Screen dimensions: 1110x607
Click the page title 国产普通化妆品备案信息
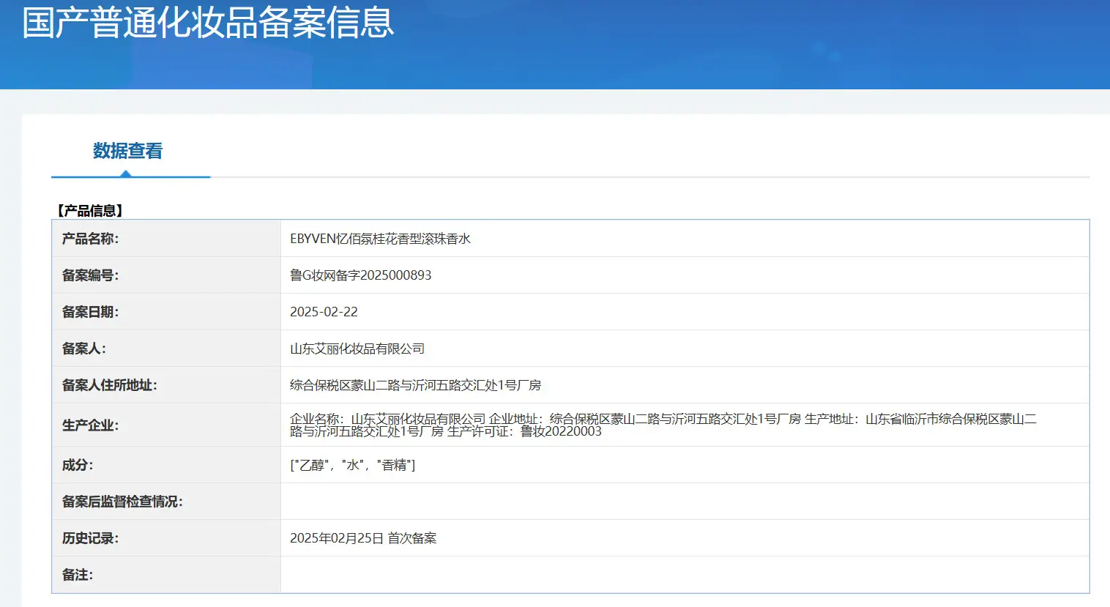(209, 22)
